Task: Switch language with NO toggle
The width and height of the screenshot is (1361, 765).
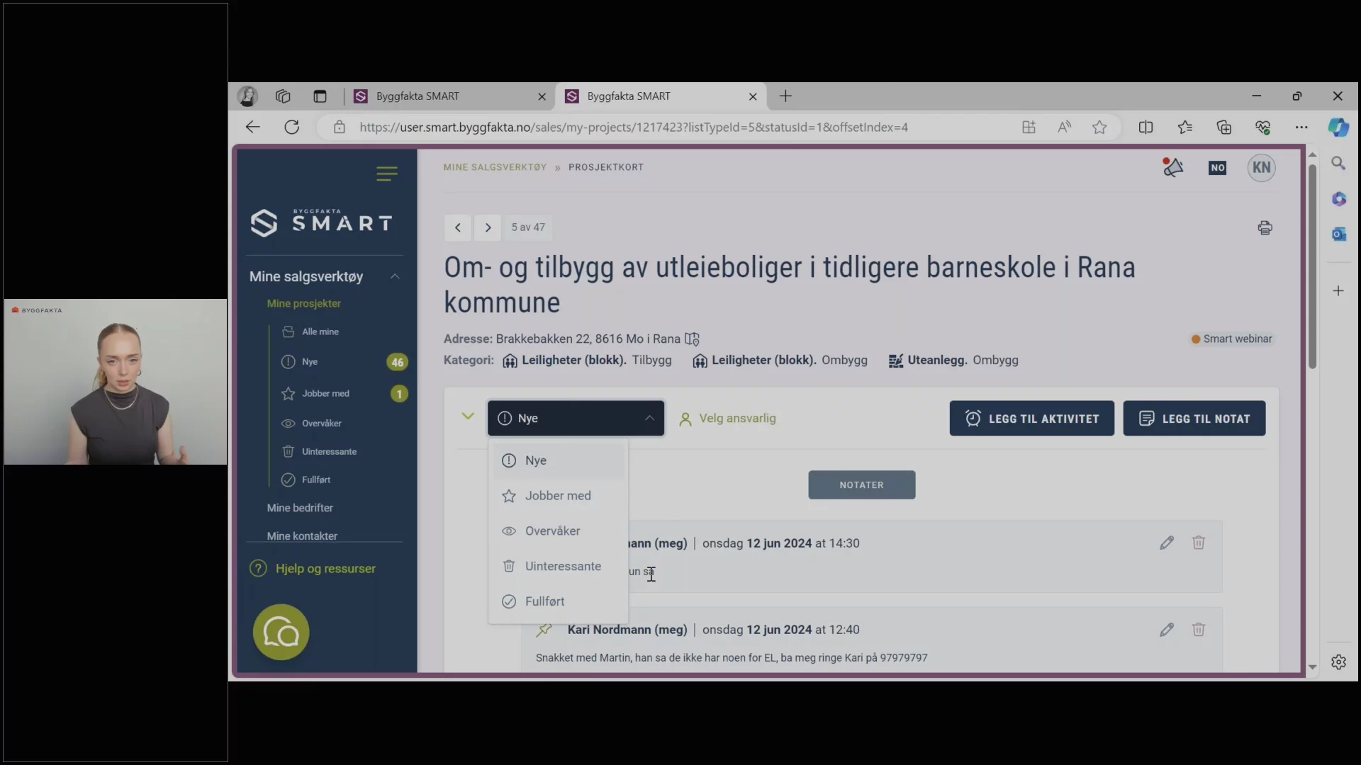Action: pos(1217,168)
